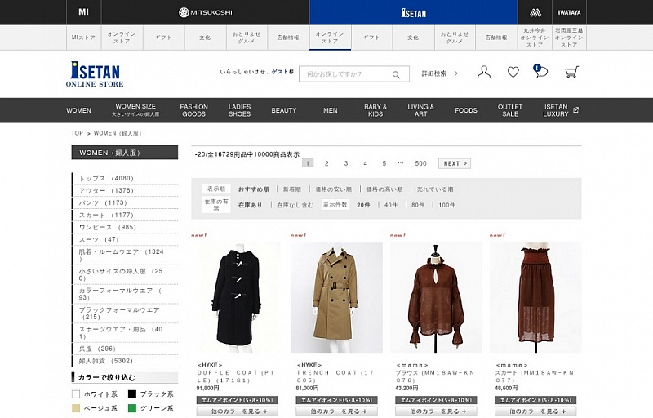Open the heart favorites icon
653x418 pixels.
coord(513,73)
